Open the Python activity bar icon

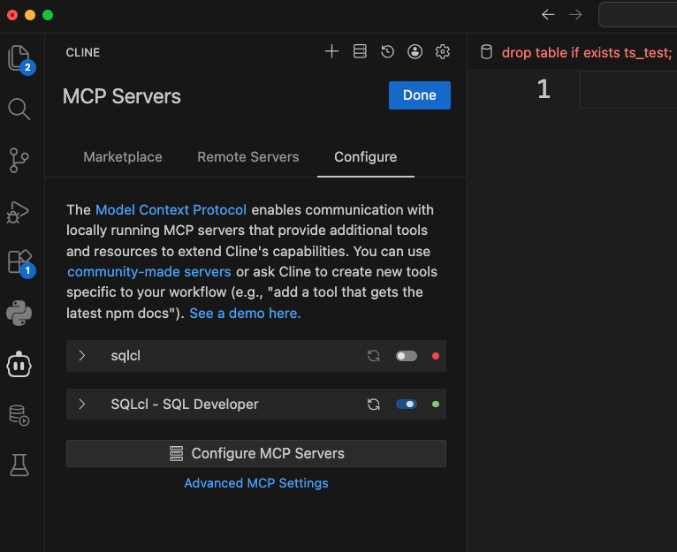(x=19, y=313)
